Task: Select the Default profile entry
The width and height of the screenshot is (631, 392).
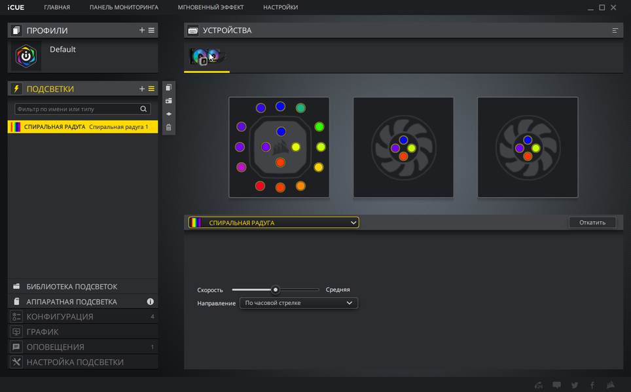Action: [x=82, y=56]
